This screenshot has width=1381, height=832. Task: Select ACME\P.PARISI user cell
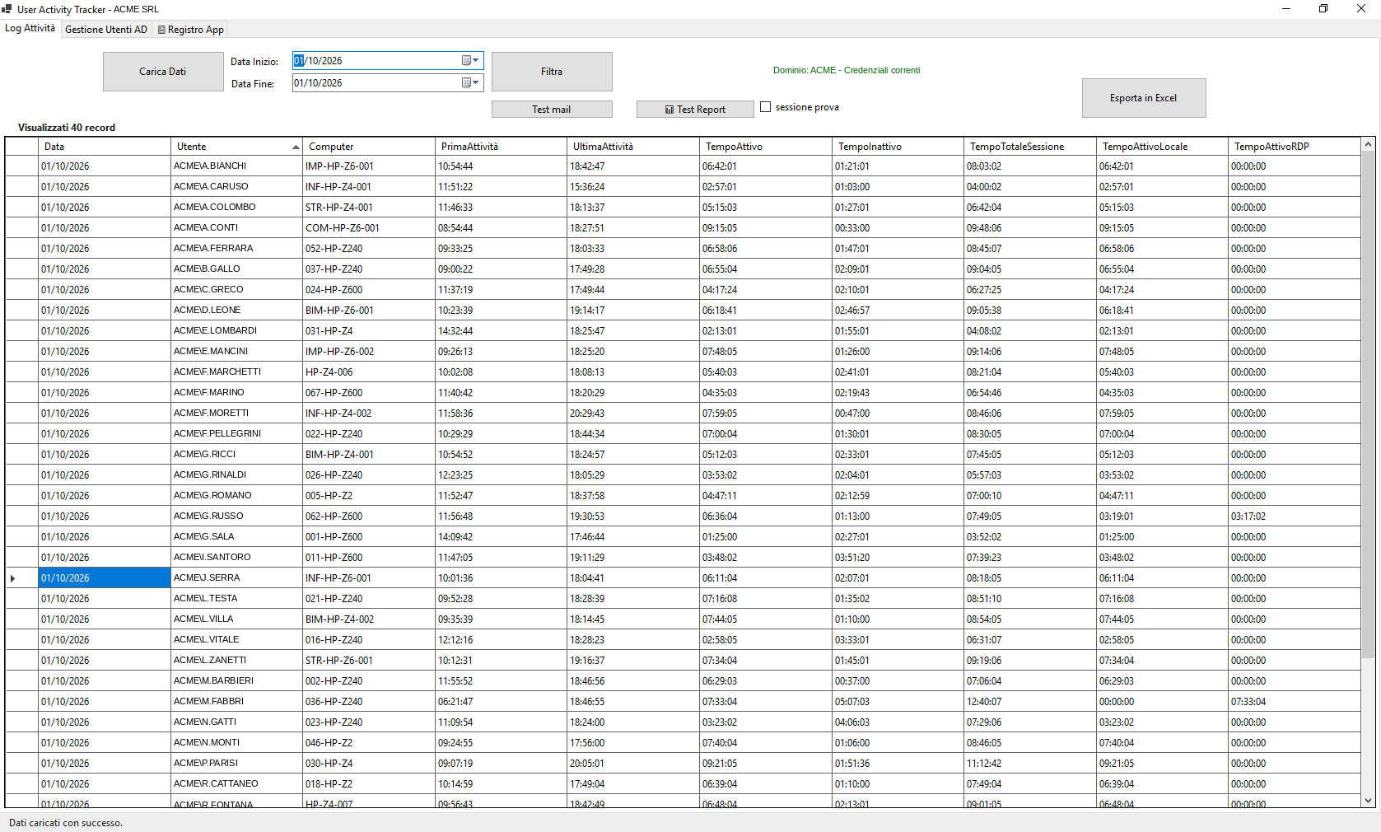tap(236, 764)
